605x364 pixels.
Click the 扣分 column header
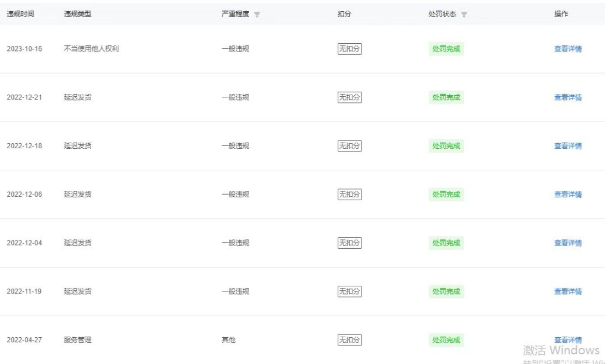344,14
